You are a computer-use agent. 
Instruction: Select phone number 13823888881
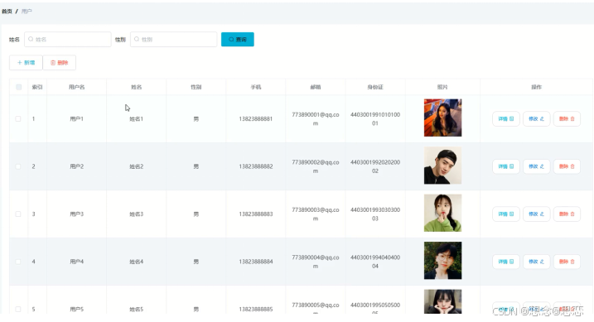click(256, 119)
